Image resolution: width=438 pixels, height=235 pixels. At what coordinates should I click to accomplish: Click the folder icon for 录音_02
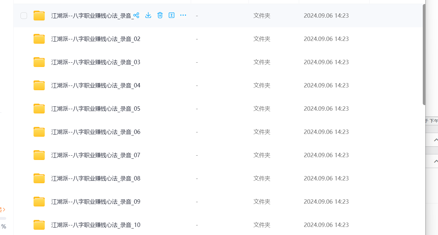(39, 39)
